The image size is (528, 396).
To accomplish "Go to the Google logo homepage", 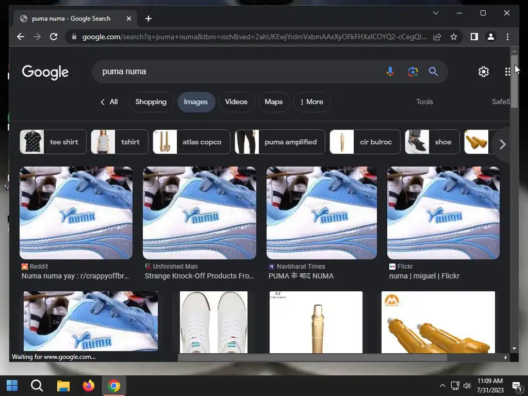I will (x=45, y=72).
